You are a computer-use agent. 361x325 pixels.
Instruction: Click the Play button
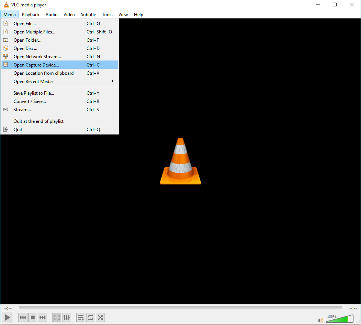coord(8,317)
